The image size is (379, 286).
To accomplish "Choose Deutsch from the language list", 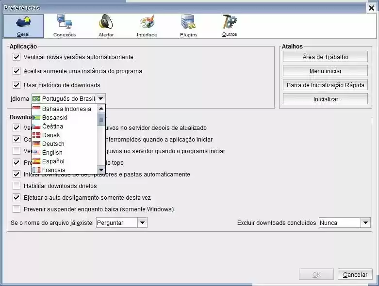I will coord(65,144).
